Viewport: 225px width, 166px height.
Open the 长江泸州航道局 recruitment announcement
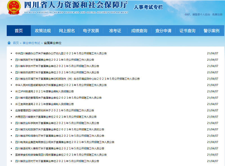45,91
